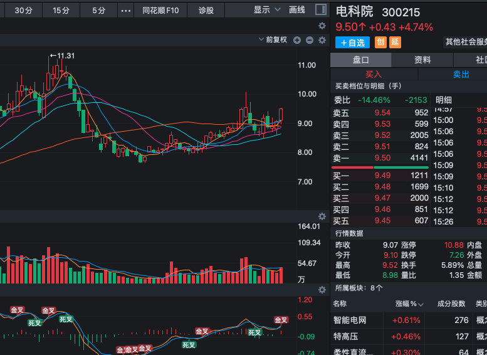Open 同花顺F10 page

pos(160,11)
